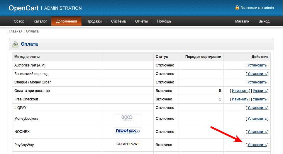
Task: Click the Cheque / Money Order name
Action: 33,82
